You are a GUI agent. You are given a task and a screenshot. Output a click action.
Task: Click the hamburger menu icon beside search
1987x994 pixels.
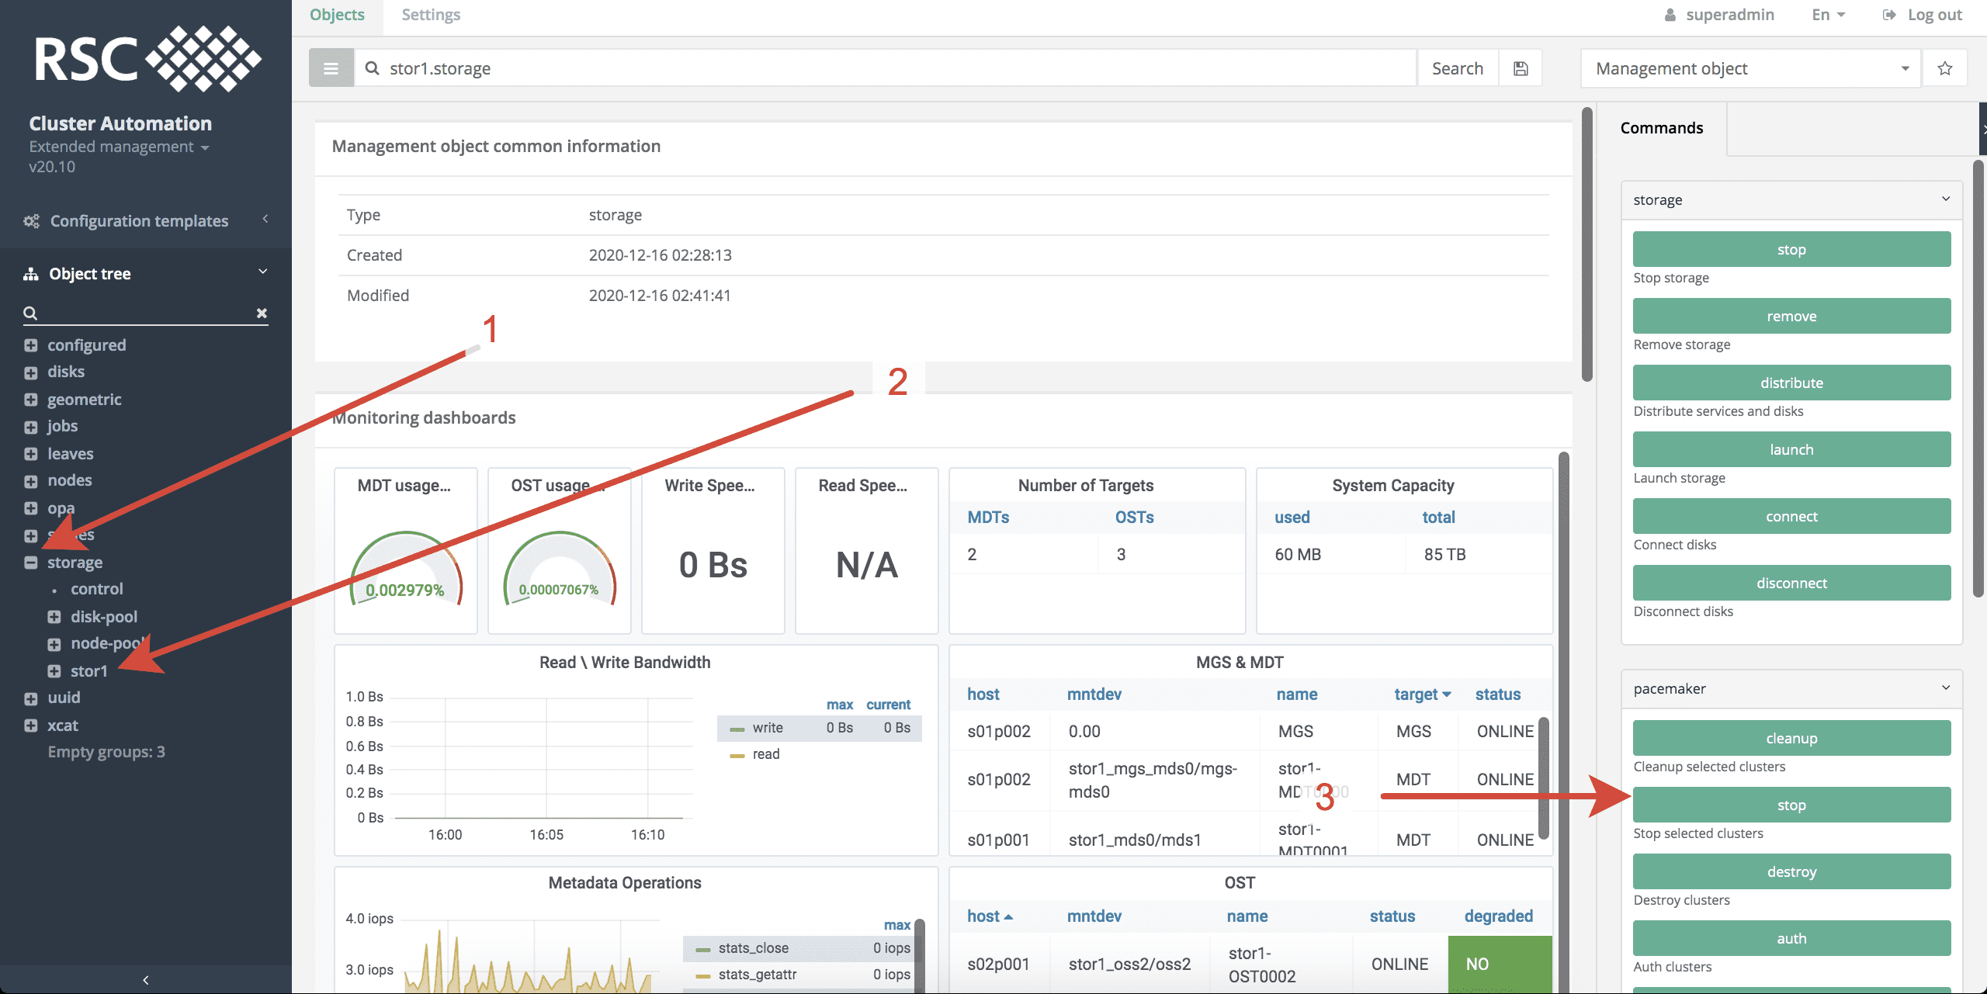click(x=331, y=68)
